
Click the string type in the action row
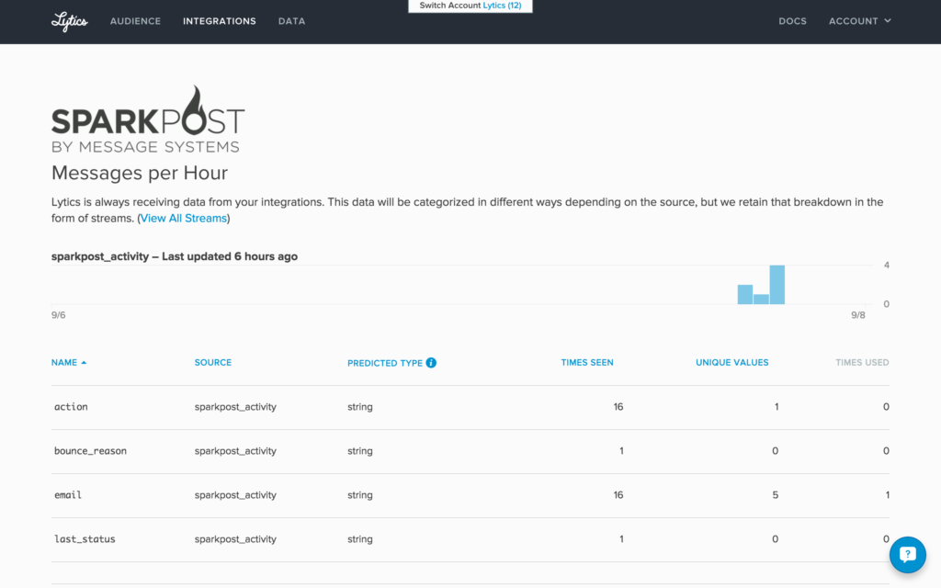click(360, 407)
